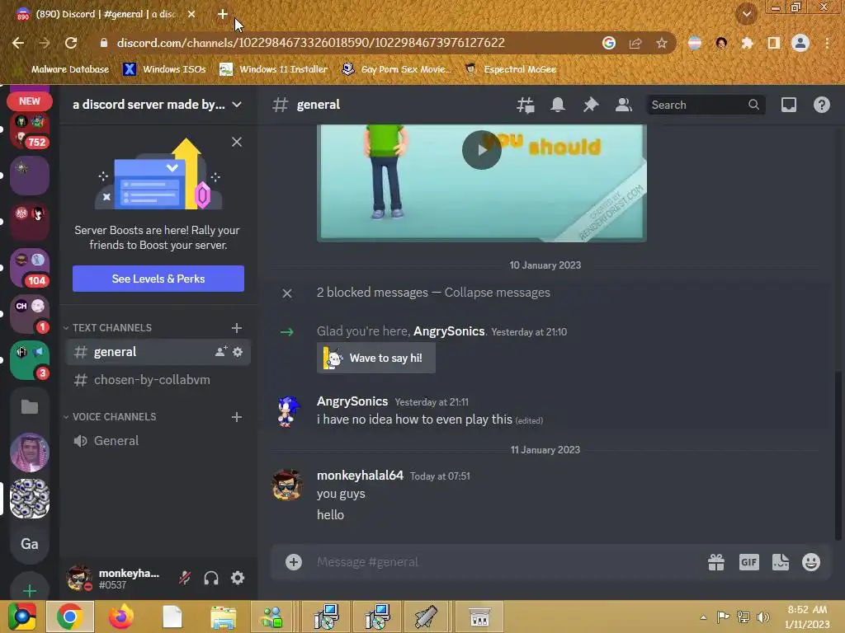
Task: Toggle microphone mute in user panel
Action: point(185,578)
